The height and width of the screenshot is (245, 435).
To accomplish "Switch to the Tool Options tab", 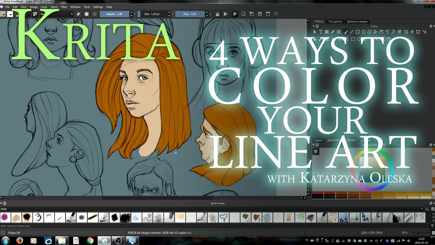I will click(335, 21).
